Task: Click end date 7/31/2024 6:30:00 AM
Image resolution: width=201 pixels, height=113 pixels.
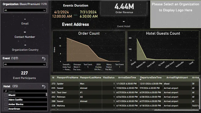Action: (x=89, y=14)
